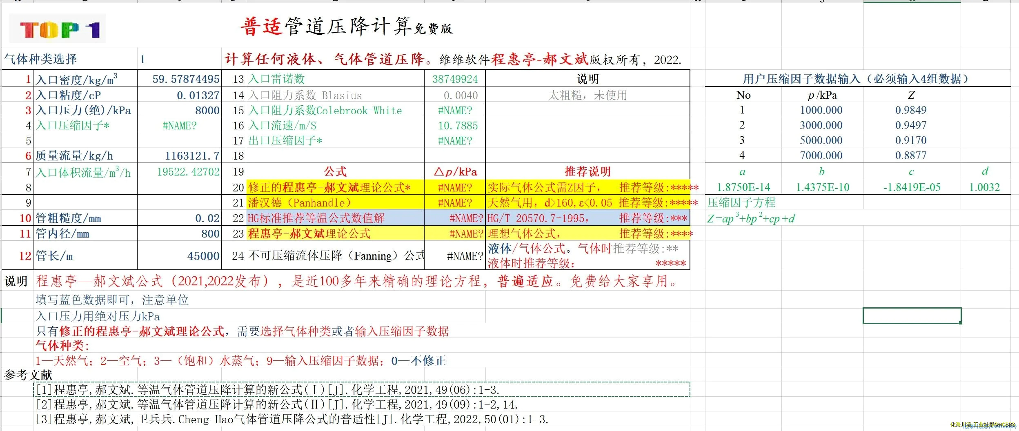
Task: Click inlet pressure value 8000
Action: [x=179, y=110]
